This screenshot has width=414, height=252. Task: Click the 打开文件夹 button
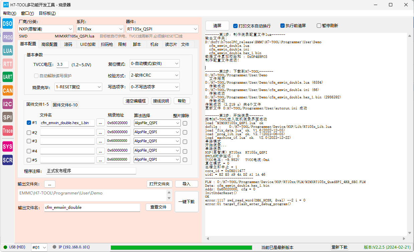click(159, 184)
